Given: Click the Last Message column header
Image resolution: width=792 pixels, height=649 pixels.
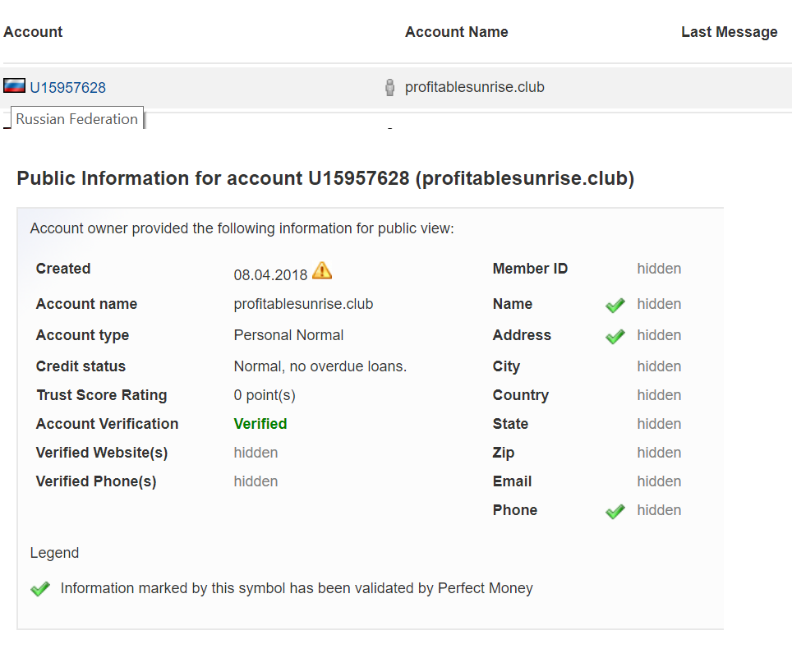Looking at the screenshot, I should point(729,32).
